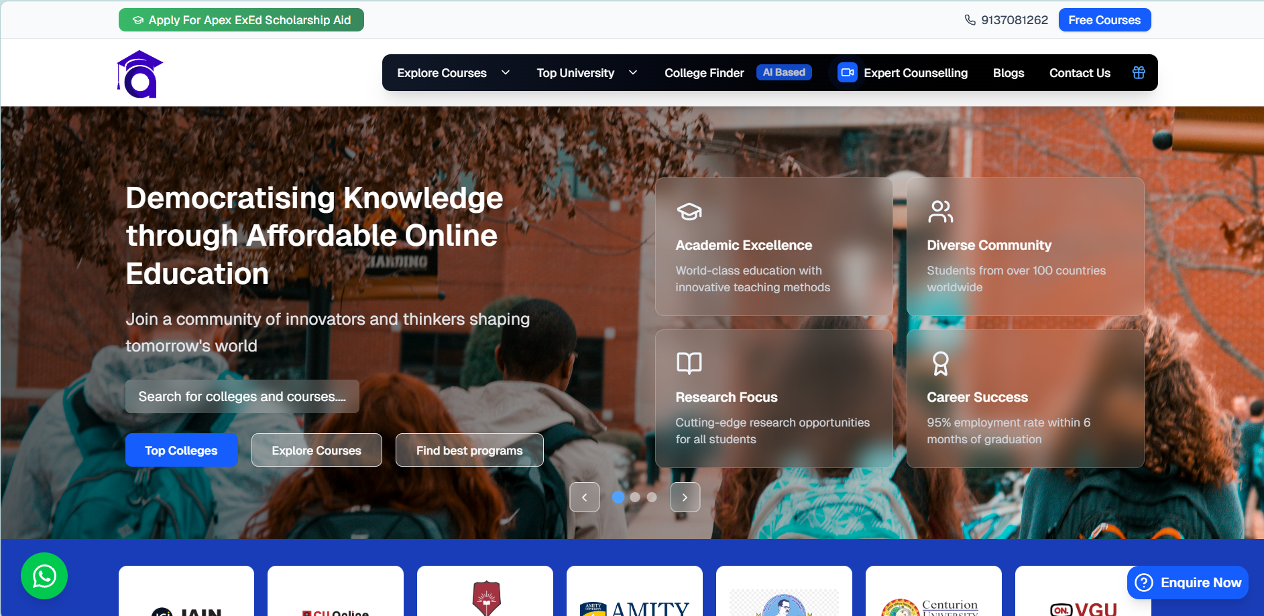Click the WhatsApp chat icon
Viewport: 1264px width, 616px height.
coord(44,575)
